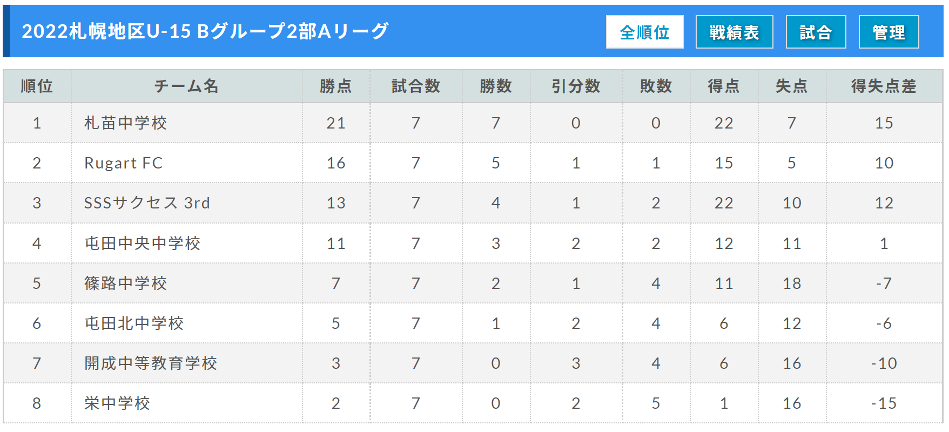
Task: Click the league title 2022札幌地区U-15 Bグループ2部Aリーグ
Action: click(205, 31)
